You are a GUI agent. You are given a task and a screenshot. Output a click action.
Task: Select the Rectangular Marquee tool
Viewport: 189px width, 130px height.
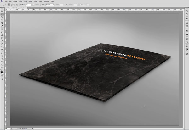click(2, 14)
